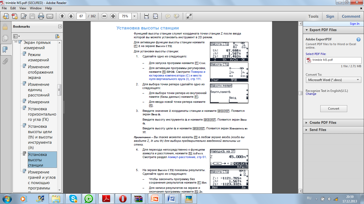Send file by email envelope icon

(x=50, y=16)
